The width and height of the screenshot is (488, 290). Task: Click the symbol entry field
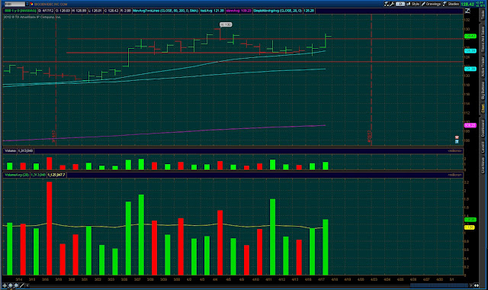(15, 4)
